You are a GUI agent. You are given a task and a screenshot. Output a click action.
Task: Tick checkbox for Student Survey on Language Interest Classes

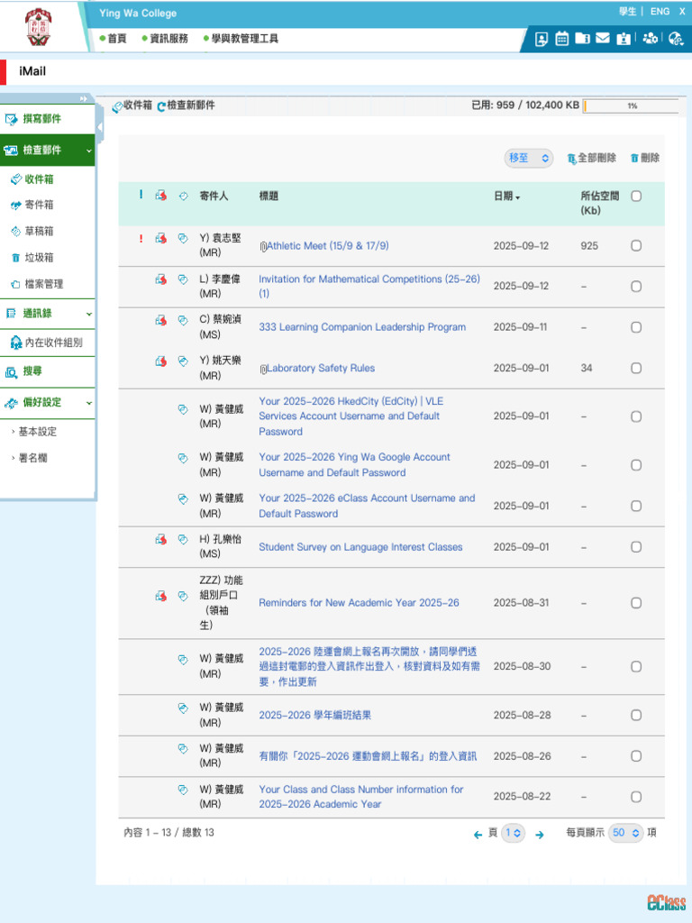coord(636,547)
